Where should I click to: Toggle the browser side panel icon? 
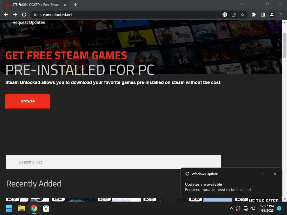[263, 15]
